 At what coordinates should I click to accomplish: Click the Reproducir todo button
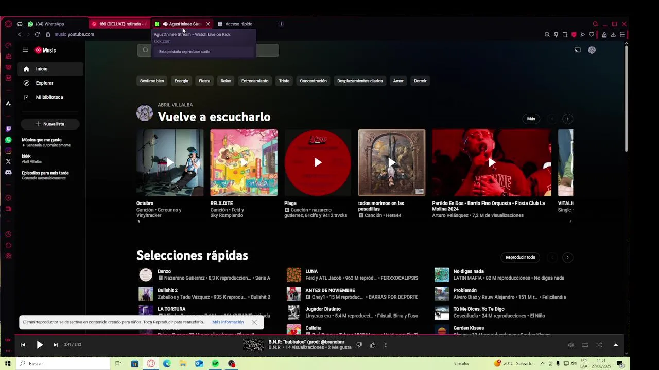pos(521,257)
